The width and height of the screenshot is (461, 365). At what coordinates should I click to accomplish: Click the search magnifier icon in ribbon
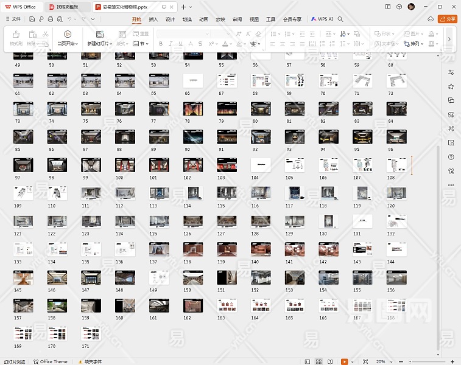click(x=340, y=19)
